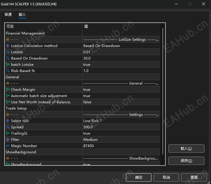Toggle Use Net Worth instead of Balance value
Image resolution: width=211 pixels, height=184 pixels.
pos(121,102)
